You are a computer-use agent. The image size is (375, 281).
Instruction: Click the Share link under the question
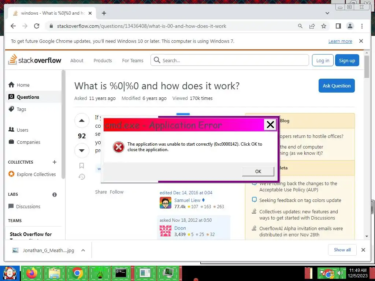(101, 192)
